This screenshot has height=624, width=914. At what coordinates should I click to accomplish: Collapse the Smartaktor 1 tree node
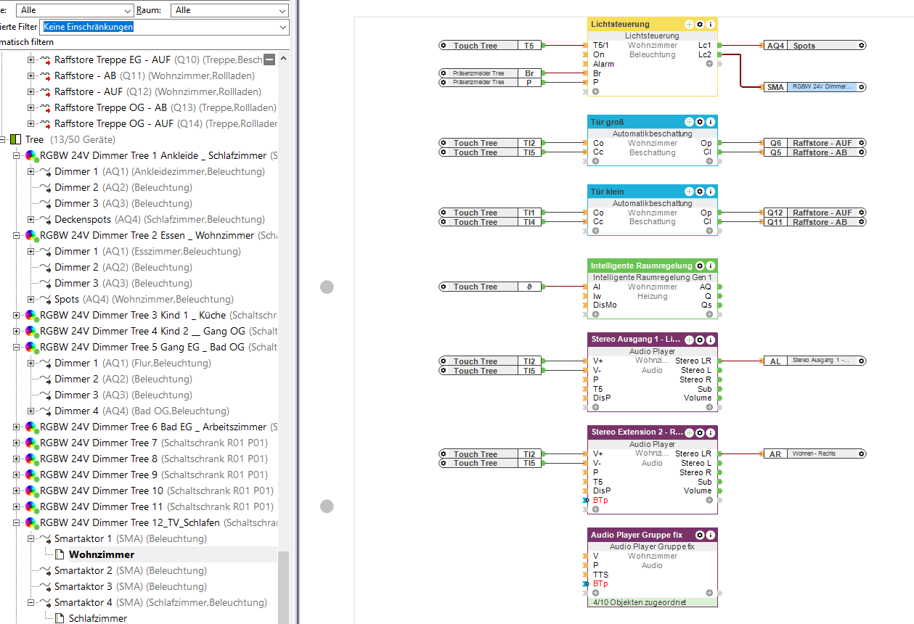pyautogui.click(x=31, y=538)
